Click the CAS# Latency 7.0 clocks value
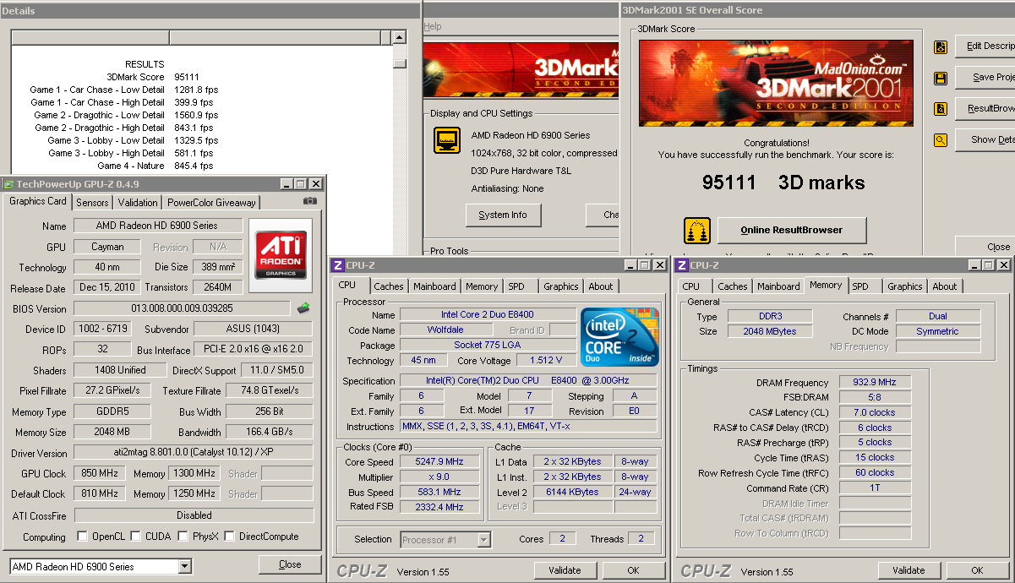This screenshot has width=1015, height=583. (876, 412)
